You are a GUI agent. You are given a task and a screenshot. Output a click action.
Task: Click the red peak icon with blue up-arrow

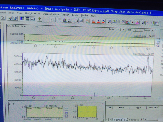[x=94, y=21]
